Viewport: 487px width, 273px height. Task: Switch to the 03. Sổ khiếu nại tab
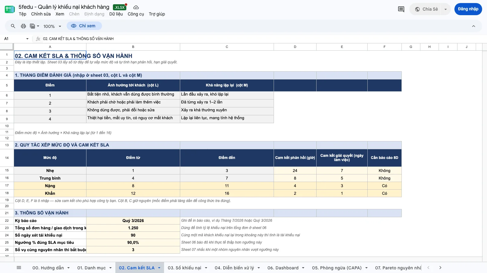point(184,268)
